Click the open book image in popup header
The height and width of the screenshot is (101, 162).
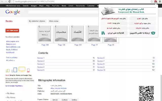click(x=108, y=11)
